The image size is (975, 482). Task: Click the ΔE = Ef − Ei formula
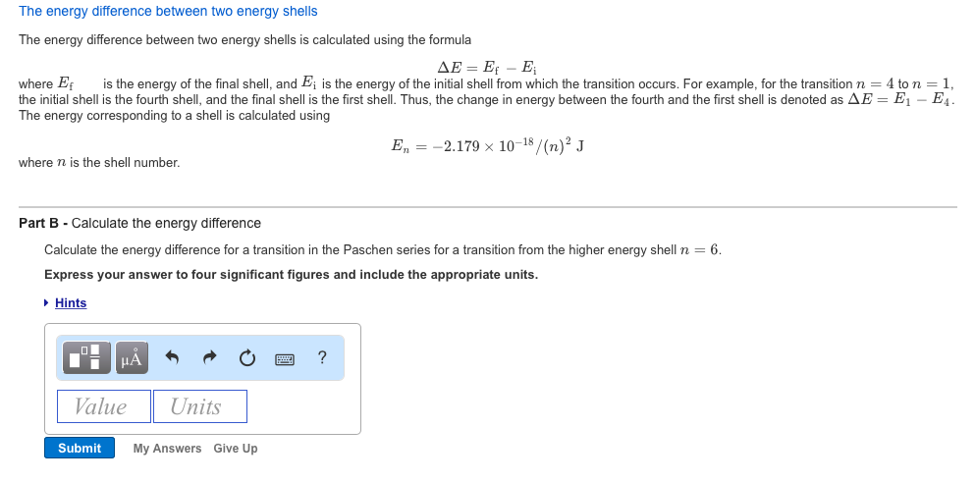[x=487, y=67]
